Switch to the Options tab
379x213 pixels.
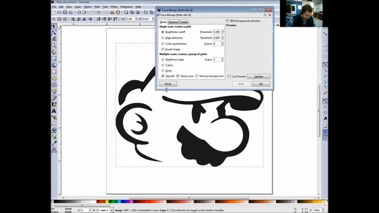click(173, 22)
